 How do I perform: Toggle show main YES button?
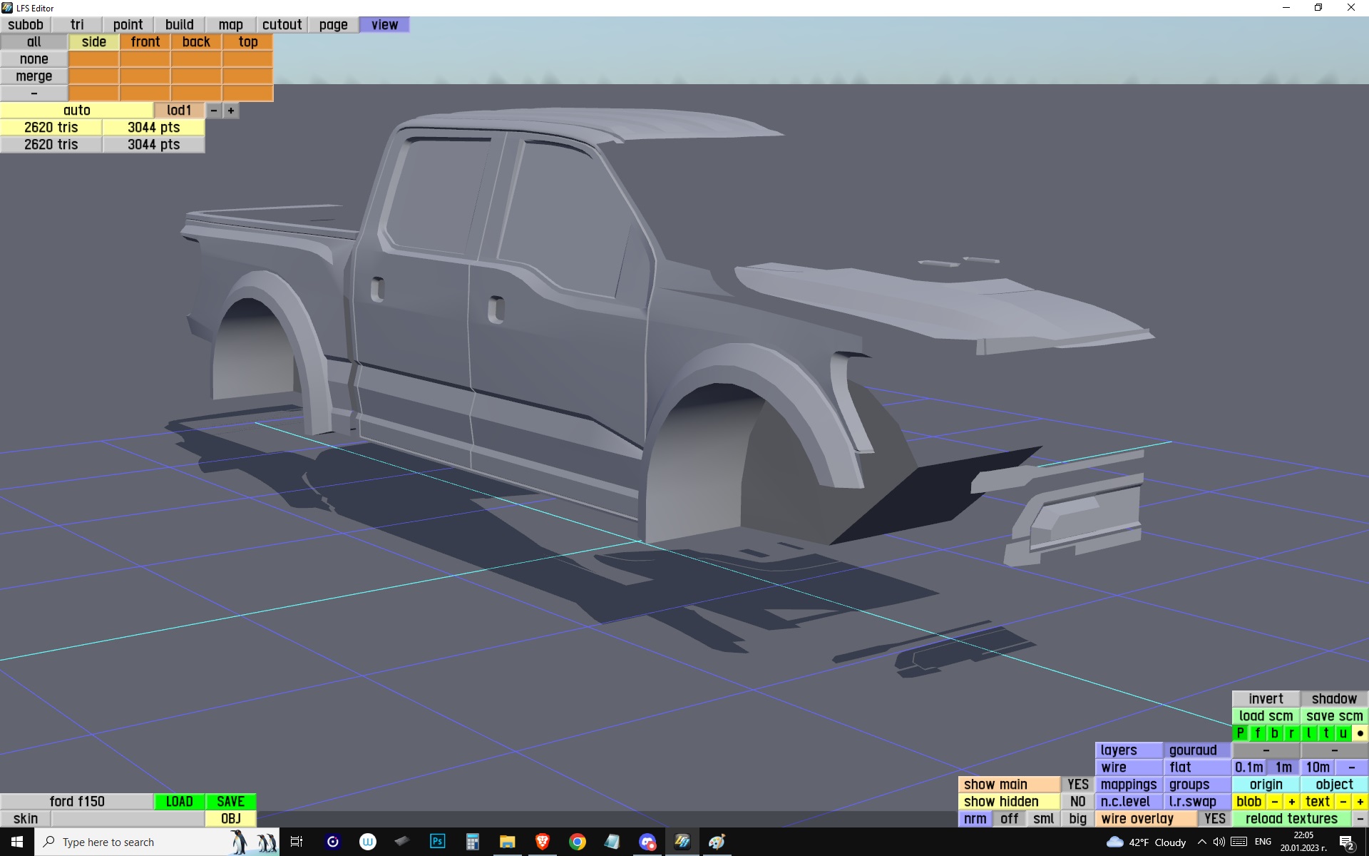tap(1077, 784)
